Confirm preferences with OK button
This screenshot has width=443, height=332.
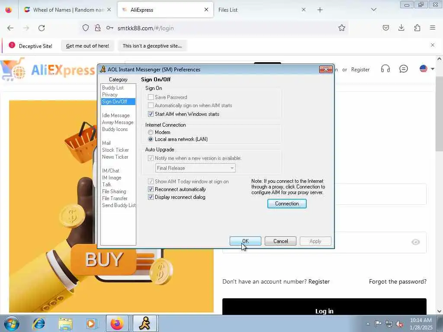click(245, 241)
